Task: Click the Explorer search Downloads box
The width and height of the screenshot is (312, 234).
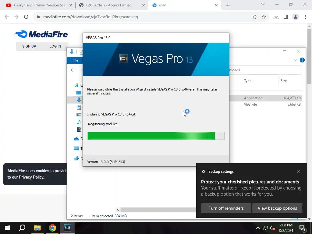Action: tap(265, 70)
